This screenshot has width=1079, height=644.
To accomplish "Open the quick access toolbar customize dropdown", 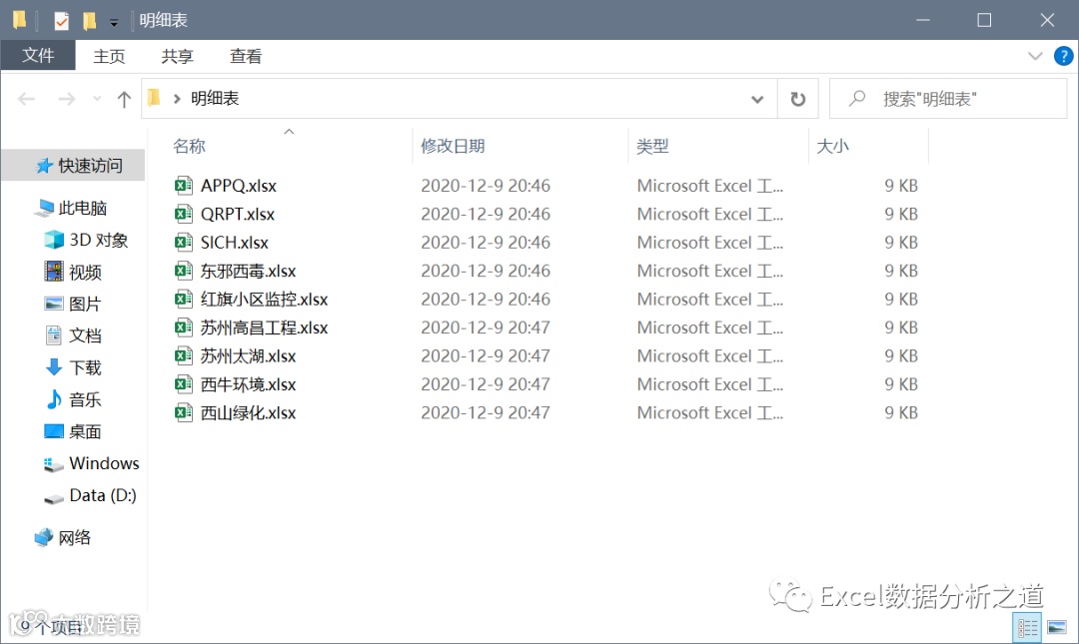I will pos(114,22).
